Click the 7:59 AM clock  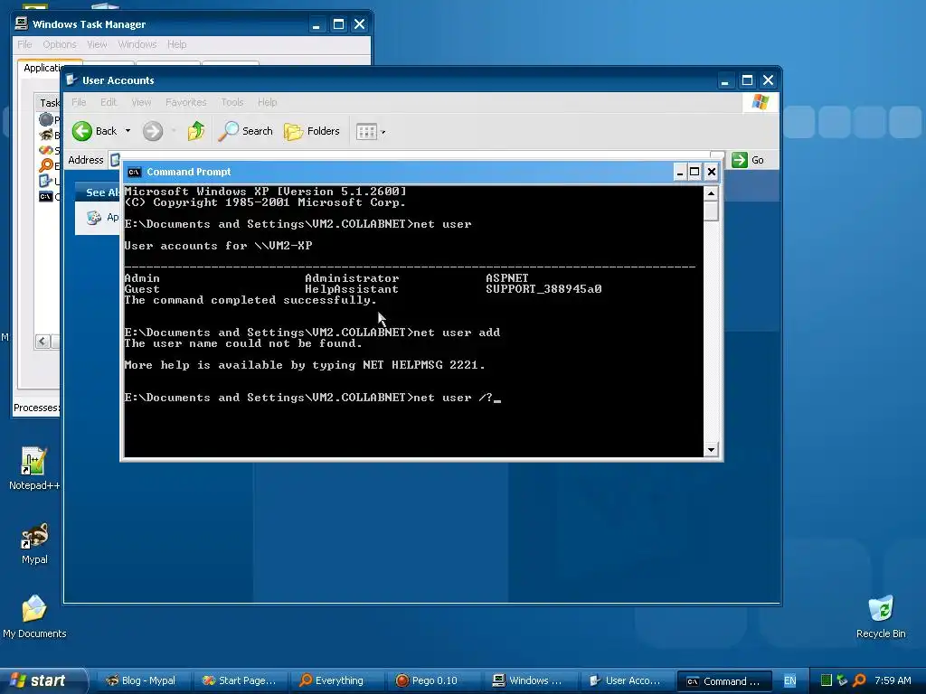click(893, 680)
